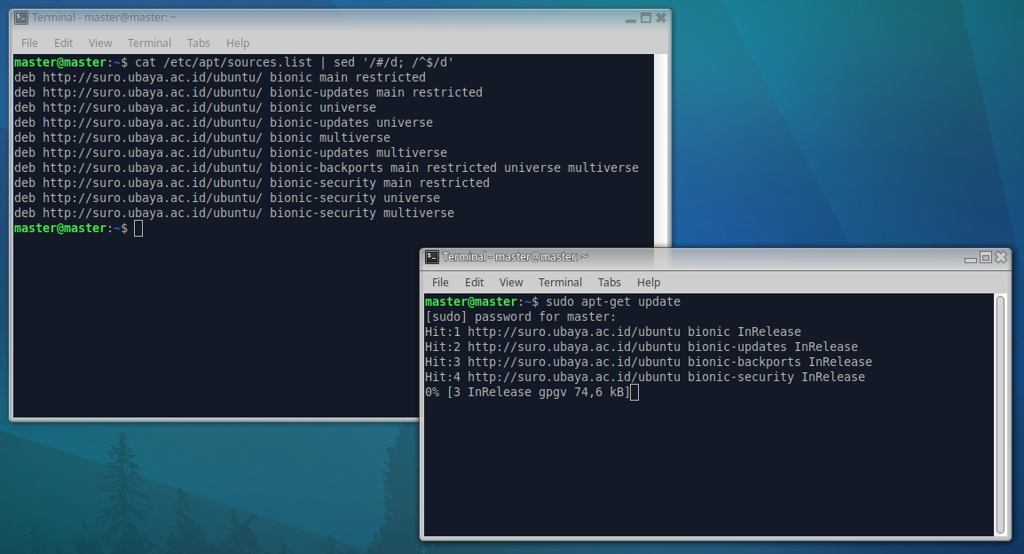Open the Tabs menu of the back terminal
1024x554 pixels.
pyautogui.click(x=198, y=43)
